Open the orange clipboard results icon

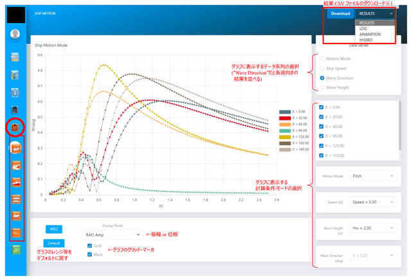[15, 127]
